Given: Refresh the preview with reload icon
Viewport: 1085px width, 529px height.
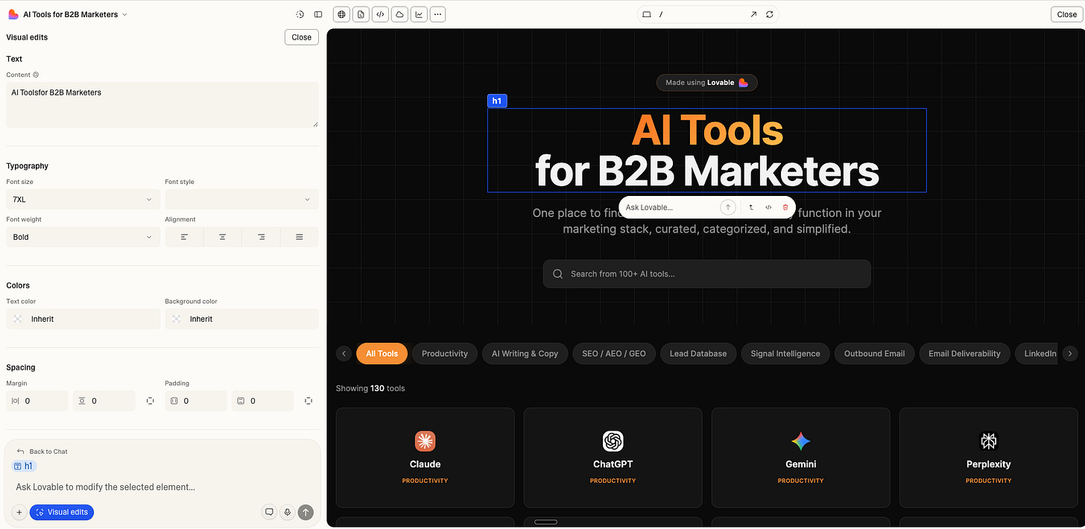Looking at the screenshot, I should click(x=770, y=14).
